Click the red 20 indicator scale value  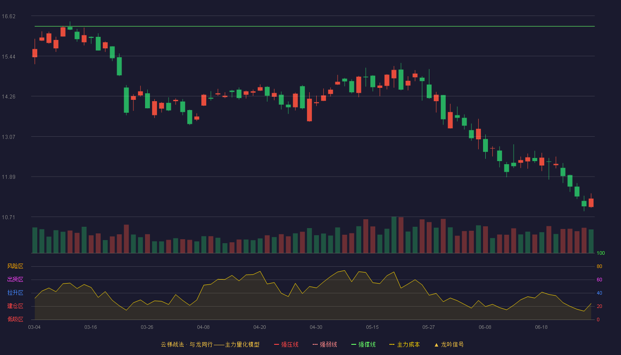pos(599,307)
